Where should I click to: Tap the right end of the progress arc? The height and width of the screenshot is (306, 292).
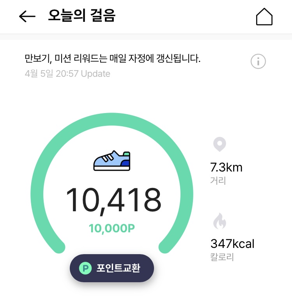[x=165, y=247]
